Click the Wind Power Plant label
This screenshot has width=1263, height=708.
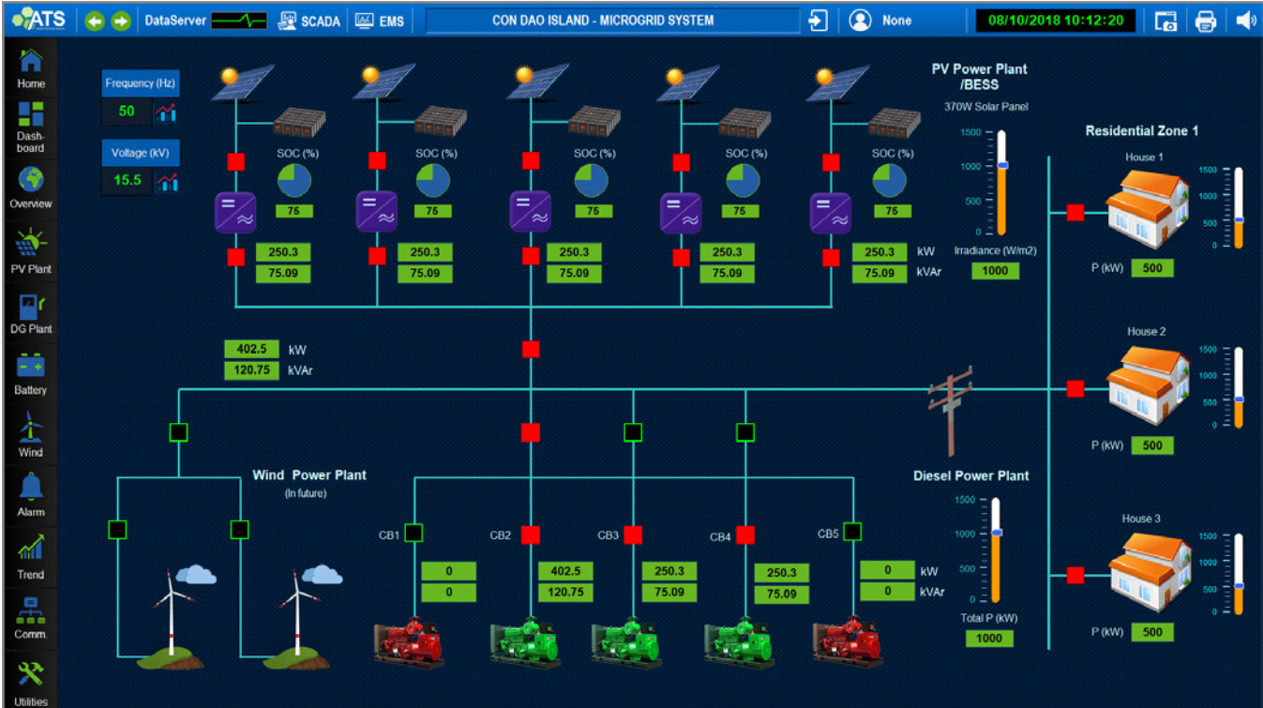[309, 475]
